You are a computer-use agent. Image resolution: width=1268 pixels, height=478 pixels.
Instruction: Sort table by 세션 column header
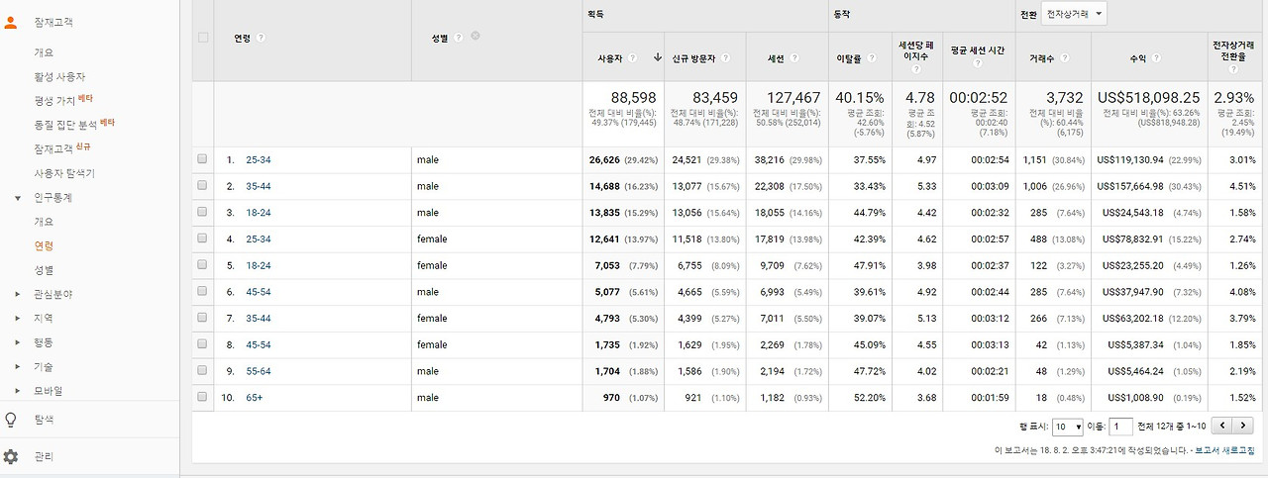tap(776, 59)
